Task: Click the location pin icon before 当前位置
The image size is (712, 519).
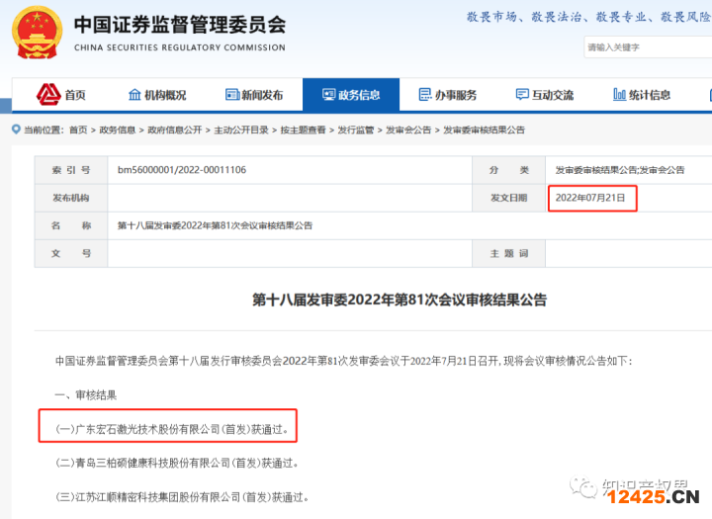Action: point(16,130)
